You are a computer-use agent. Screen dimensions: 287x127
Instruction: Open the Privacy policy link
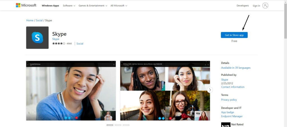tap(229, 100)
